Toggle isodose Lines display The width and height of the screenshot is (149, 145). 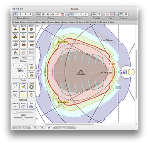point(24,106)
